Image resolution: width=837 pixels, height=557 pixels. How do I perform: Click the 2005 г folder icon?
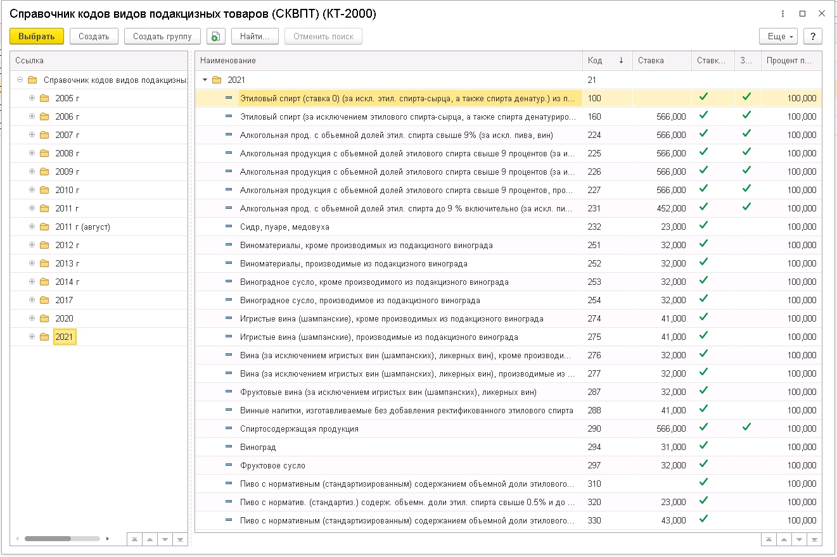click(44, 98)
